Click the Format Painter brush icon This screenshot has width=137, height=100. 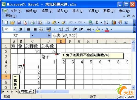click(63, 22)
